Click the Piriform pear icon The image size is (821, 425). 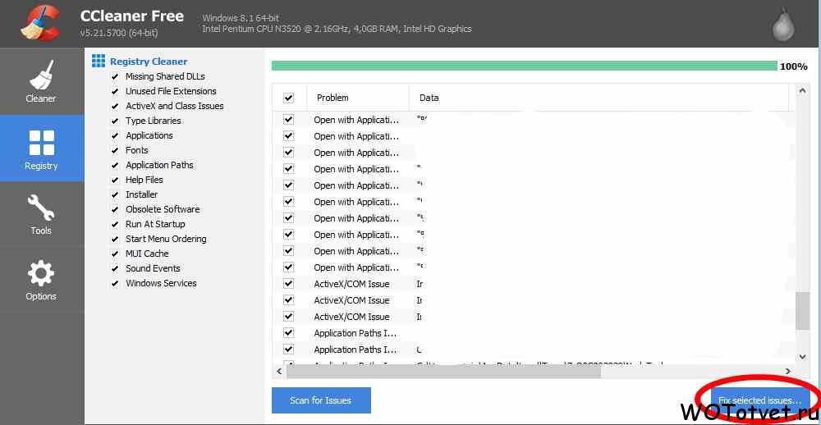(782, 25)
